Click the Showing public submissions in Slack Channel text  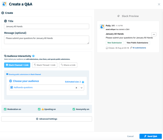tap(25, 74)
